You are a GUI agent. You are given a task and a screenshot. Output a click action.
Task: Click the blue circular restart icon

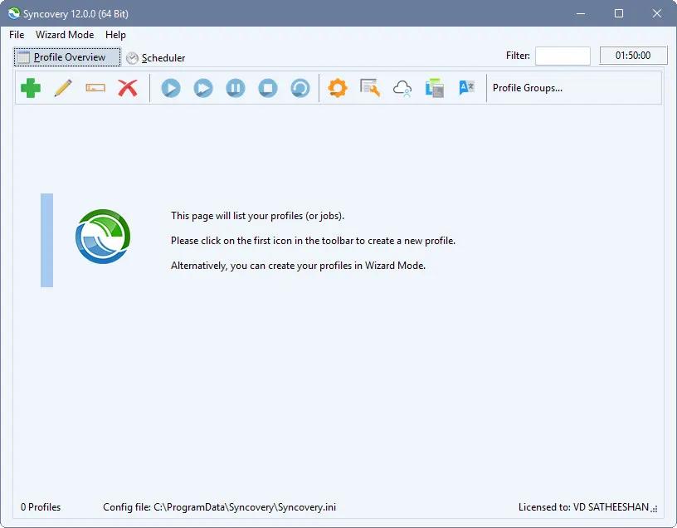(x=300, y=88)
